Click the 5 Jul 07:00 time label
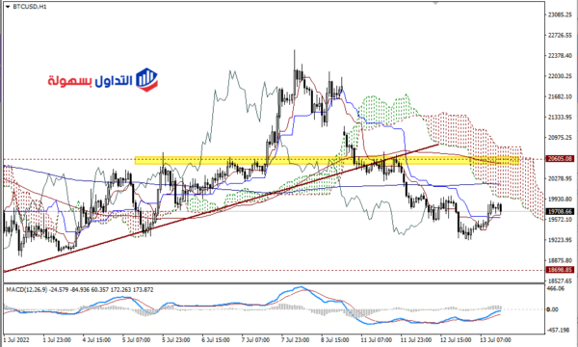This screenshot has height=347, width=578. (x=136, y=339)
